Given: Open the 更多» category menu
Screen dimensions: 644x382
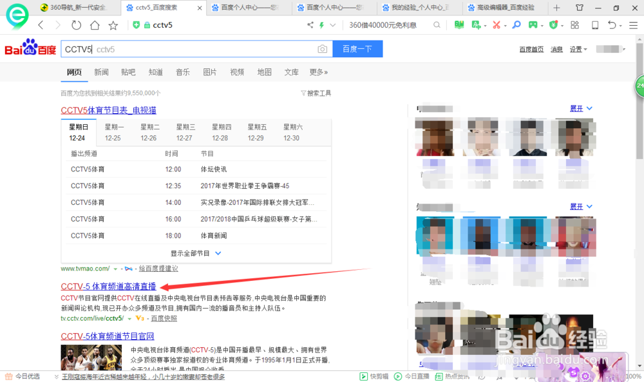Looking at the screenshot, I should (318, 72).
